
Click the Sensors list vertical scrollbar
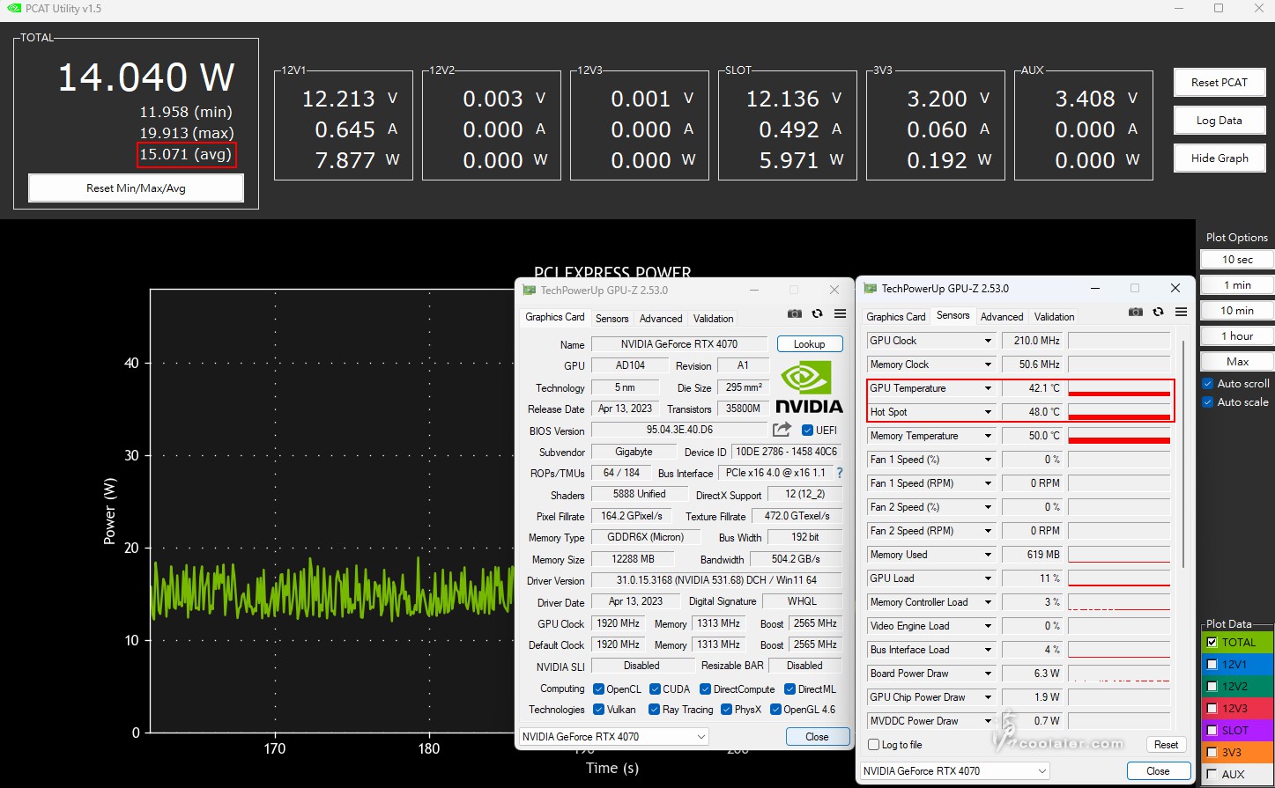click(1182, 453)
